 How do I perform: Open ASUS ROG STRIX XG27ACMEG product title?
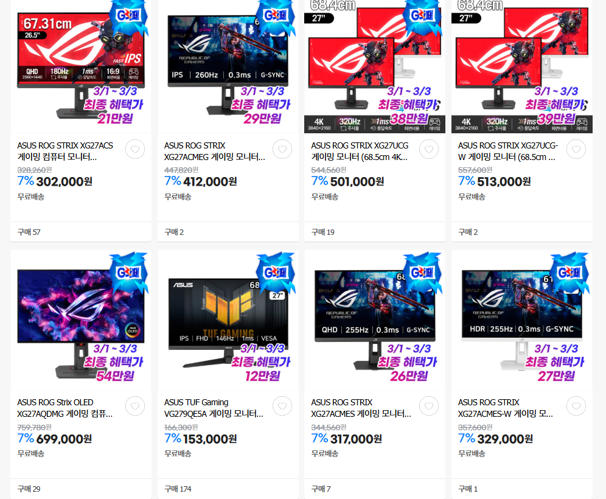point(215,151)
